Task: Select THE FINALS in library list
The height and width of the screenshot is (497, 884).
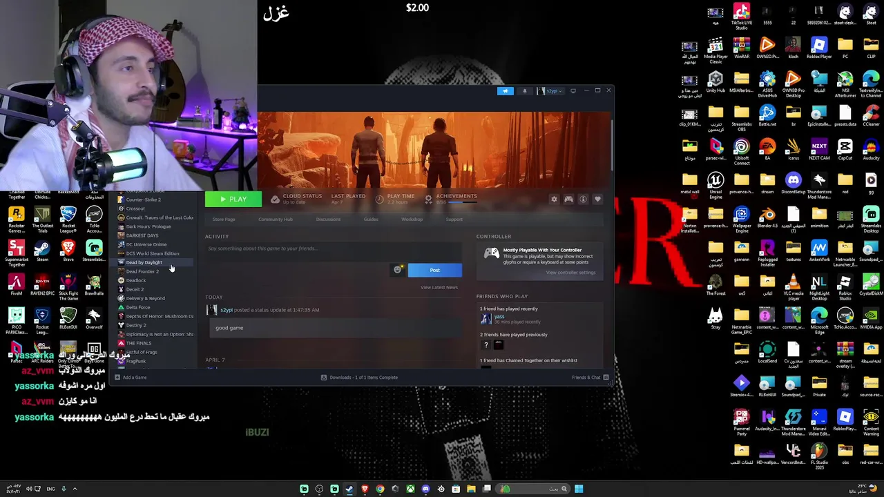Action: (x=138, y=343)
